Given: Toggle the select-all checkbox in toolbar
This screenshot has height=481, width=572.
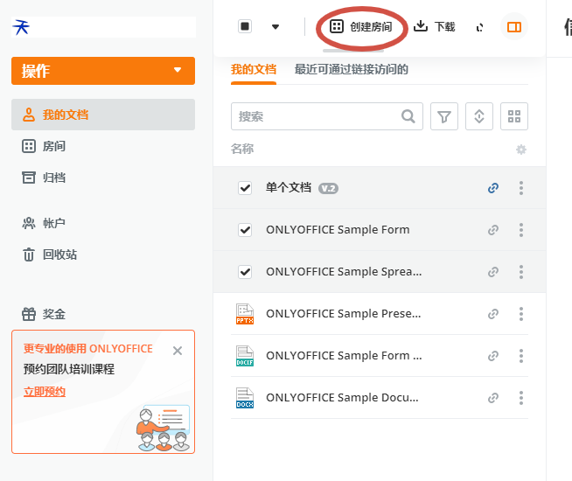Looking at the screenshot, I should click(x=245, y=26).
